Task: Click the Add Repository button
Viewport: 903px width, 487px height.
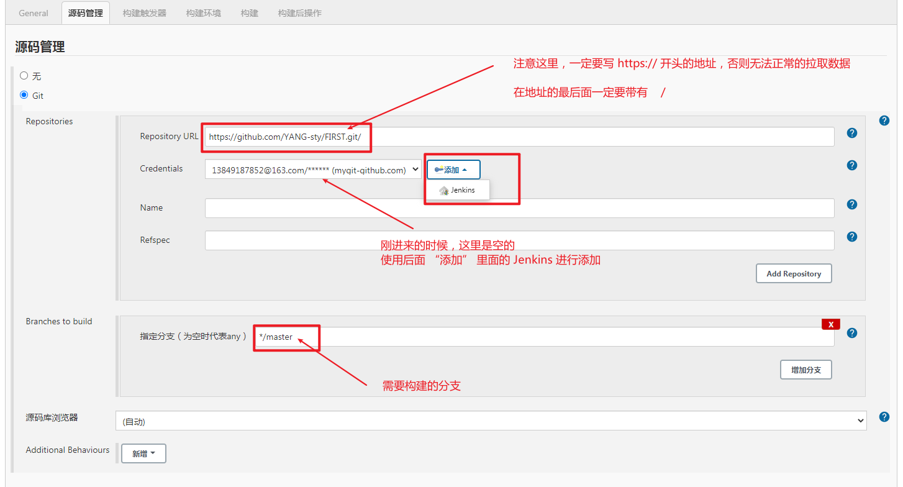Action: coord(794,273)
